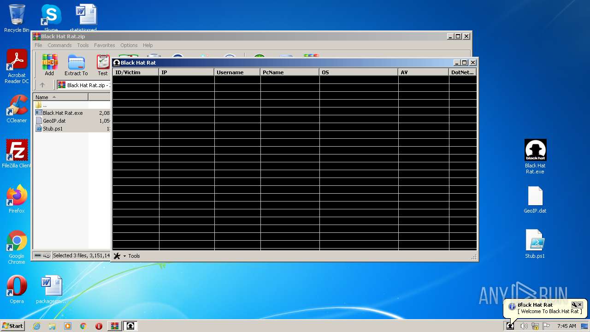Select the CCleaner desktop icon

tap(17, 109)
